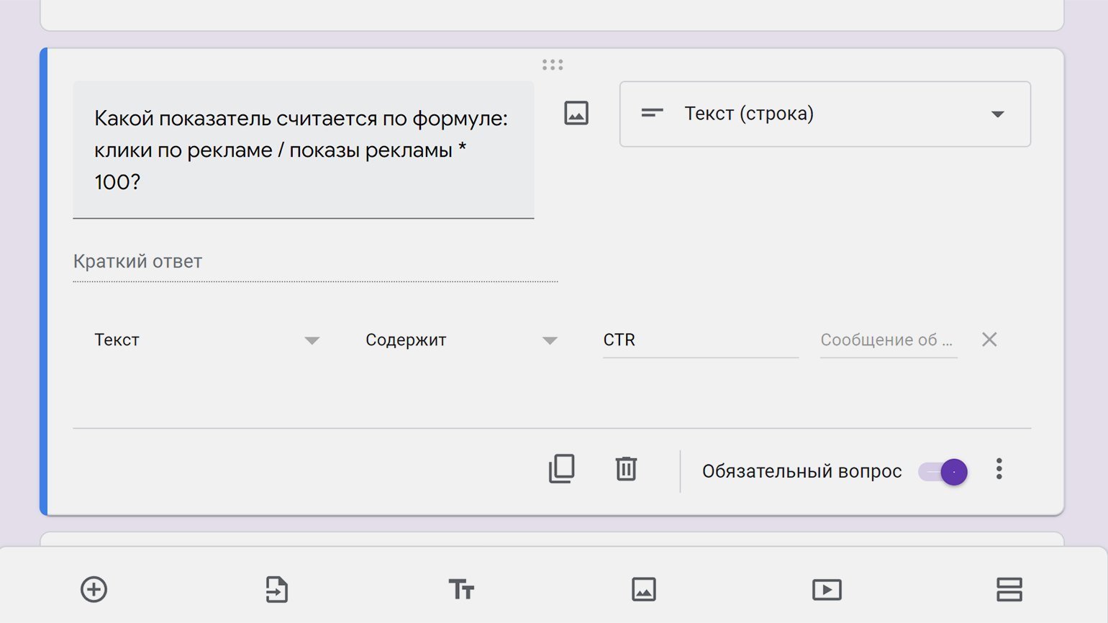Click the CTR validation value field

[x=701, y=340]
